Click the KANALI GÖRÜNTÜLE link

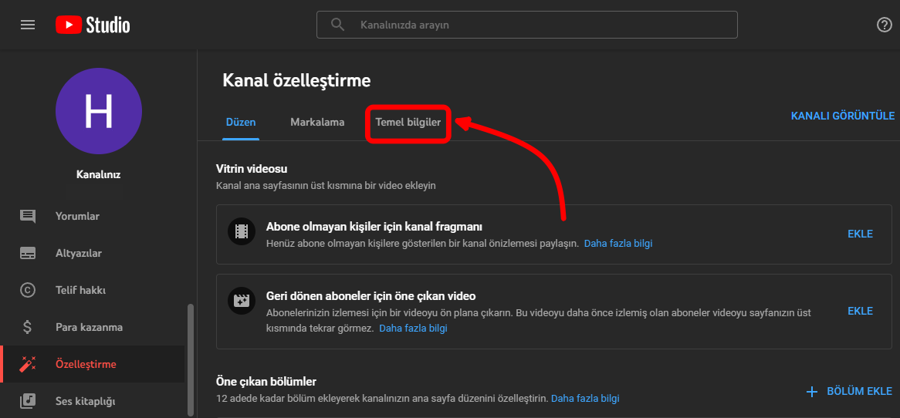point(842,116)
